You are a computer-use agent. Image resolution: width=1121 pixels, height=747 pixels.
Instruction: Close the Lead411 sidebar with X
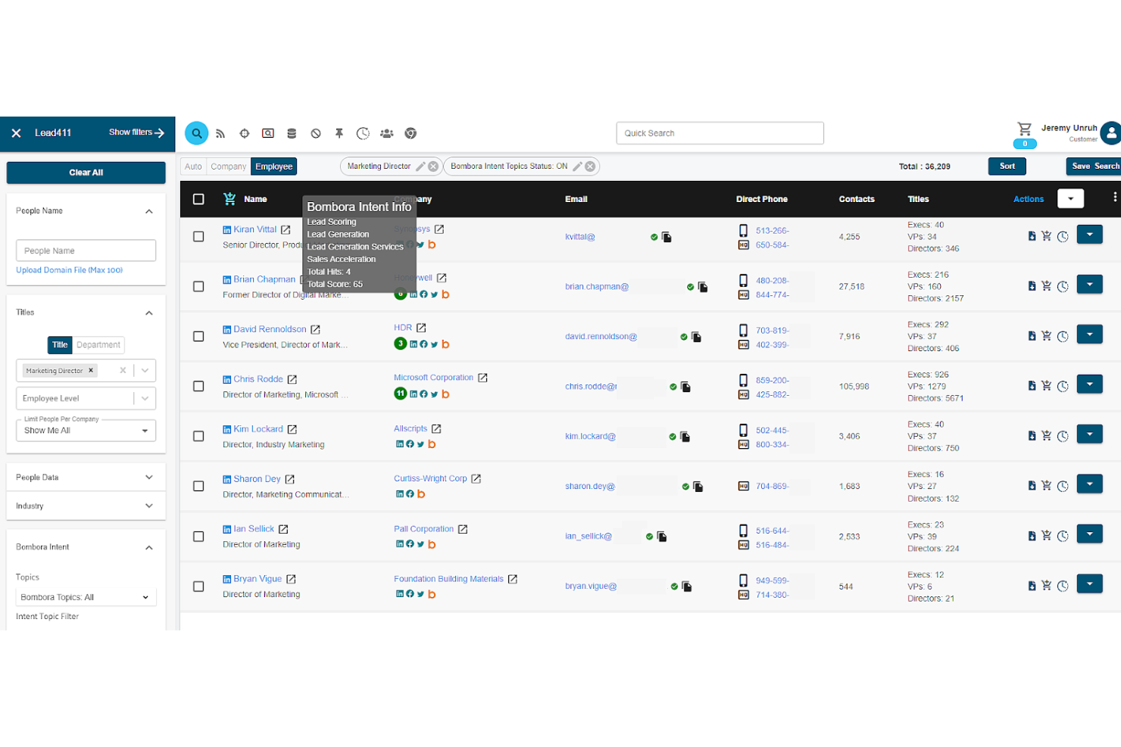16,132
